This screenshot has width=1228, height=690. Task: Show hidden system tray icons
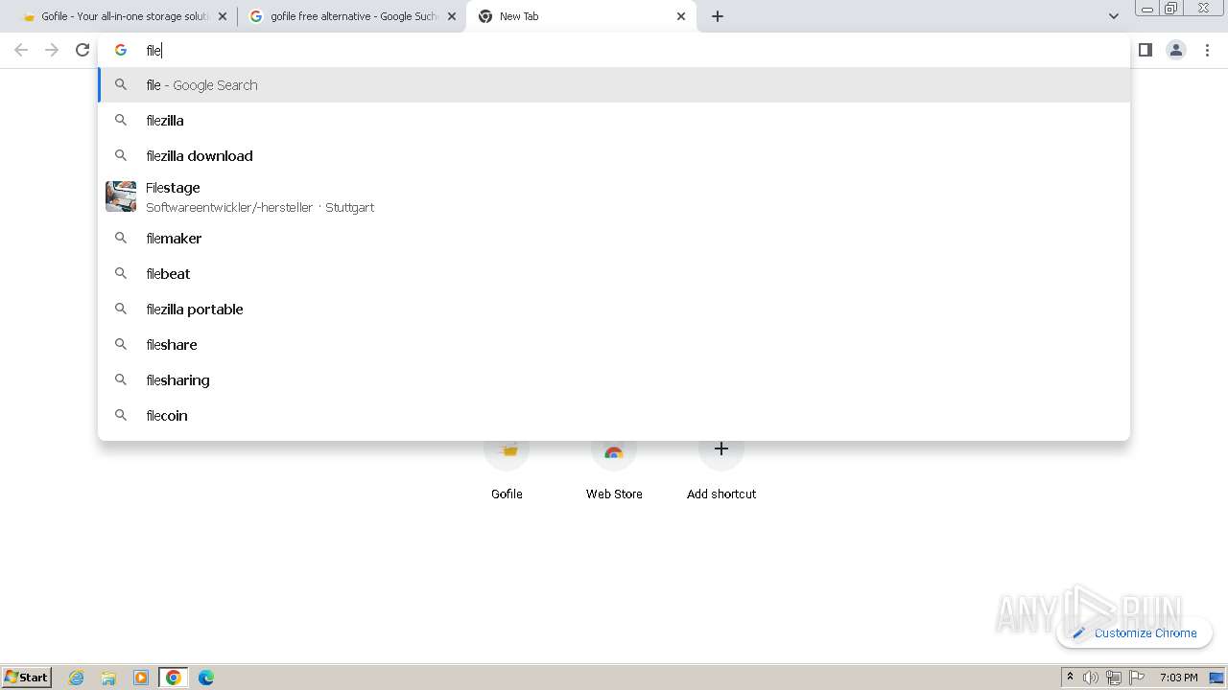(x=1070, y=677)
